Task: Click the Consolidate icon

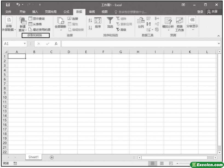Action: point(157,18)
